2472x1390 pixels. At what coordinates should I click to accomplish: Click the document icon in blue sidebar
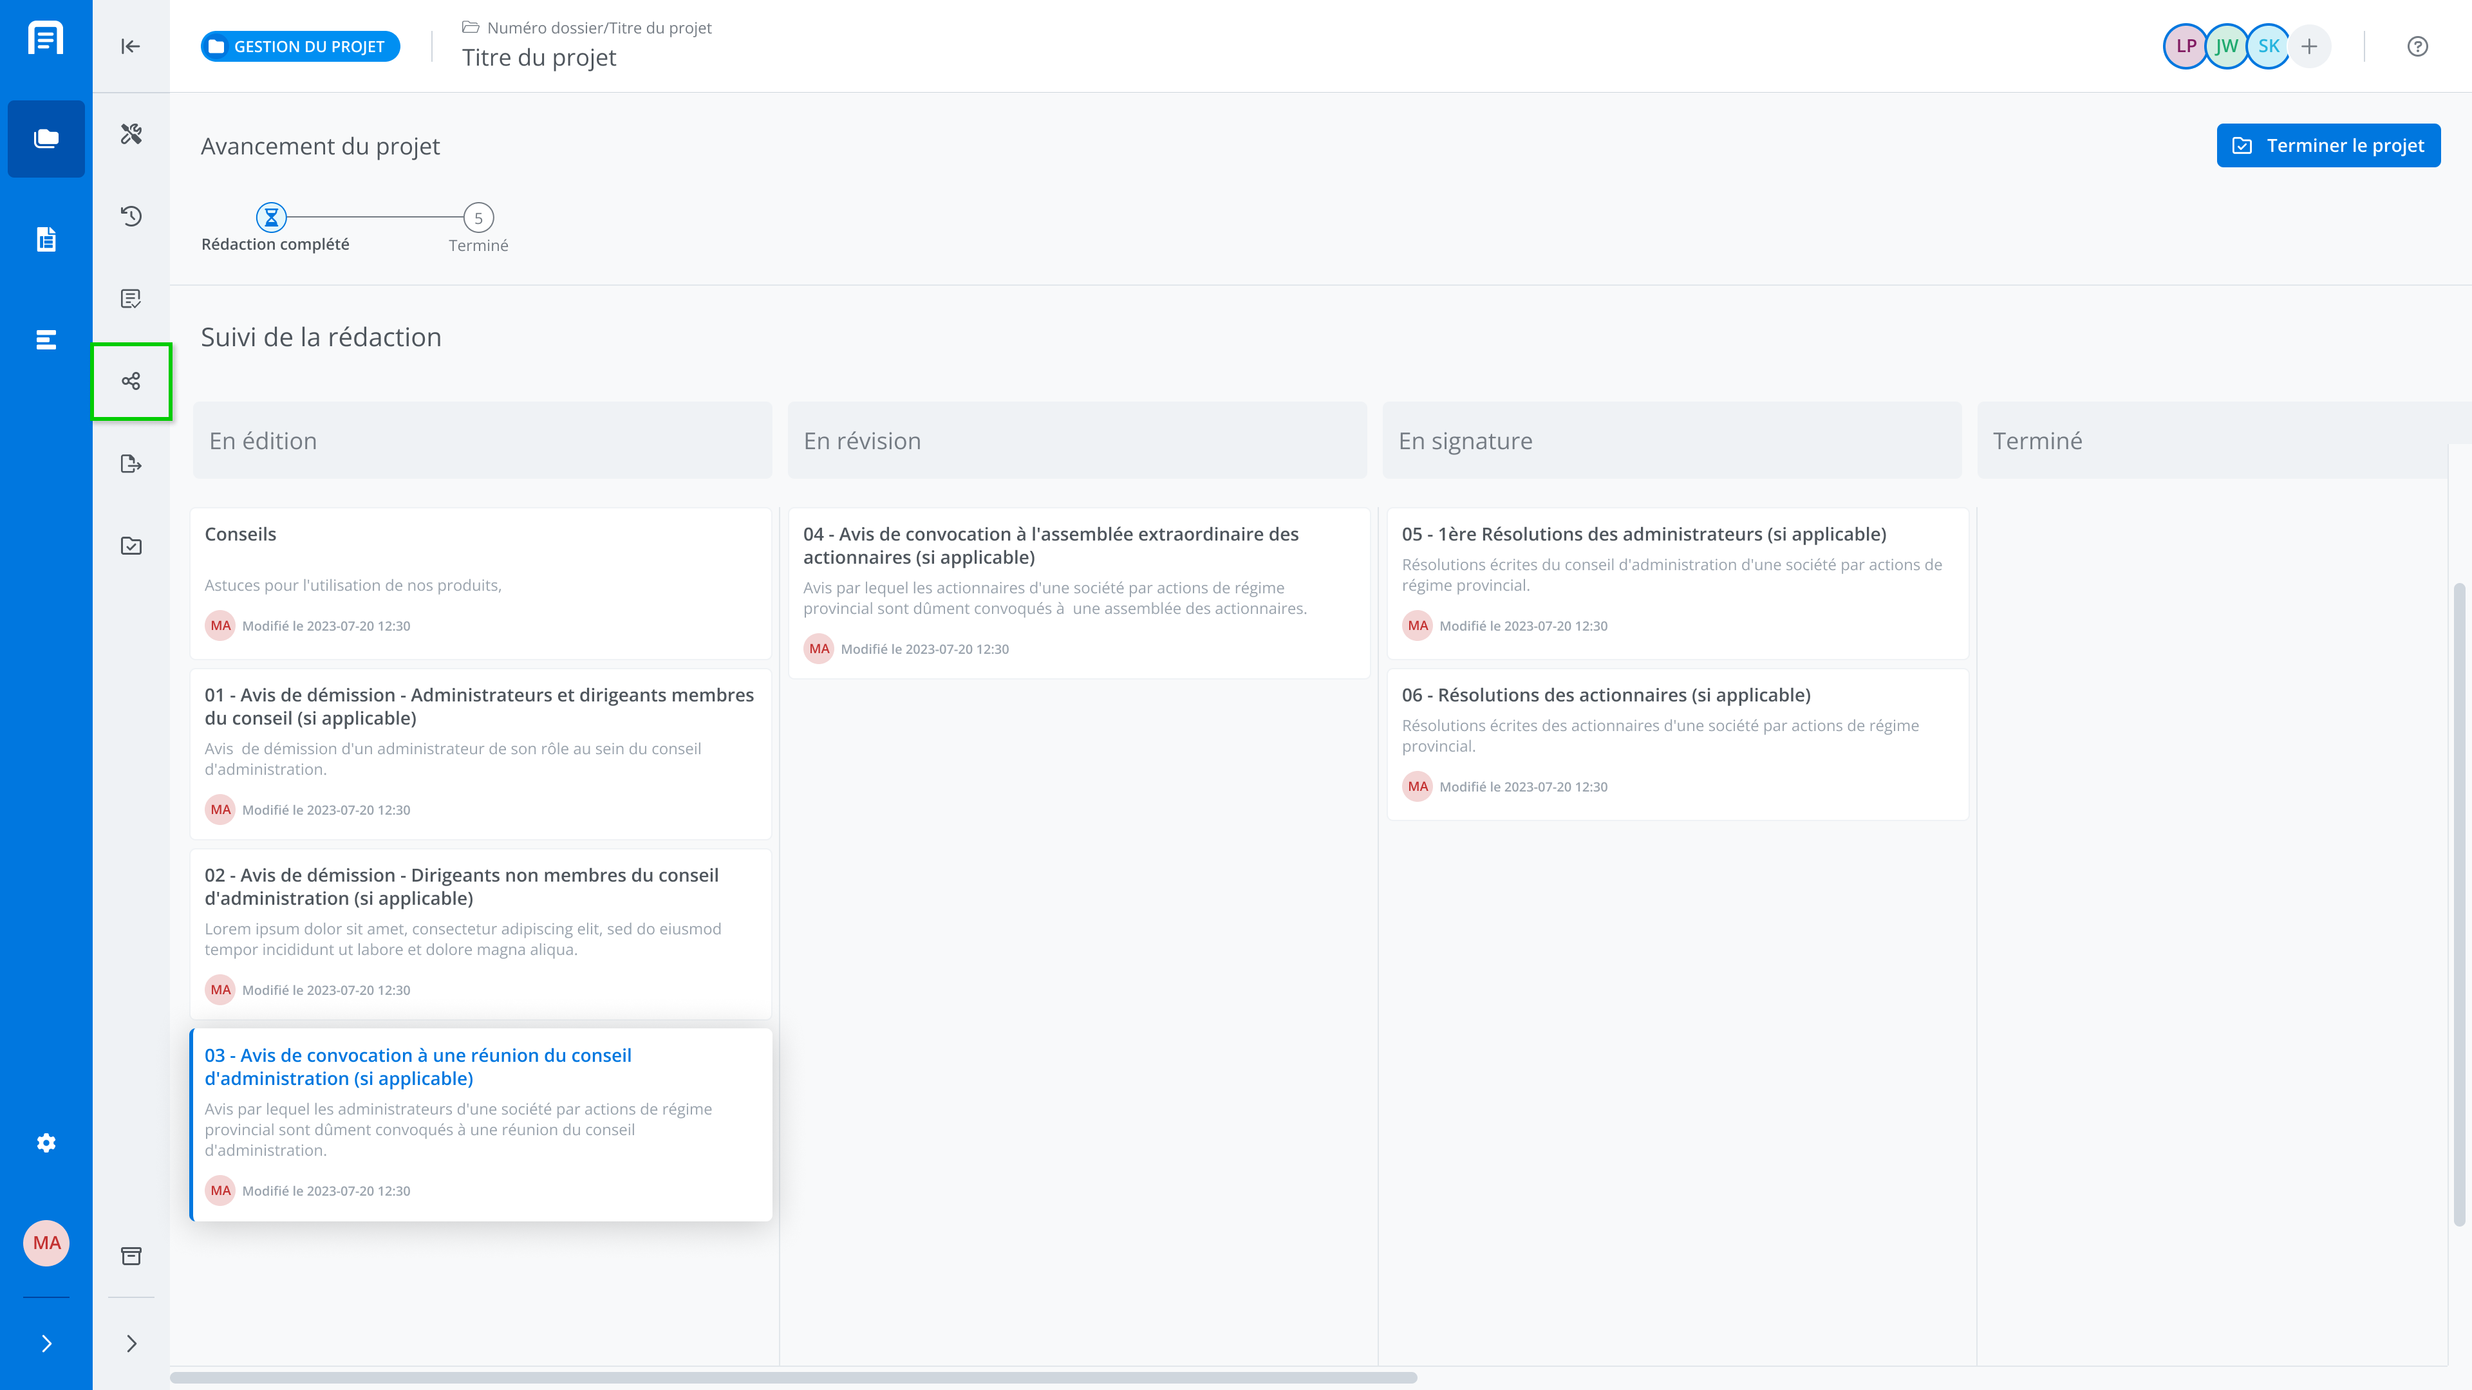pos(46,239)
